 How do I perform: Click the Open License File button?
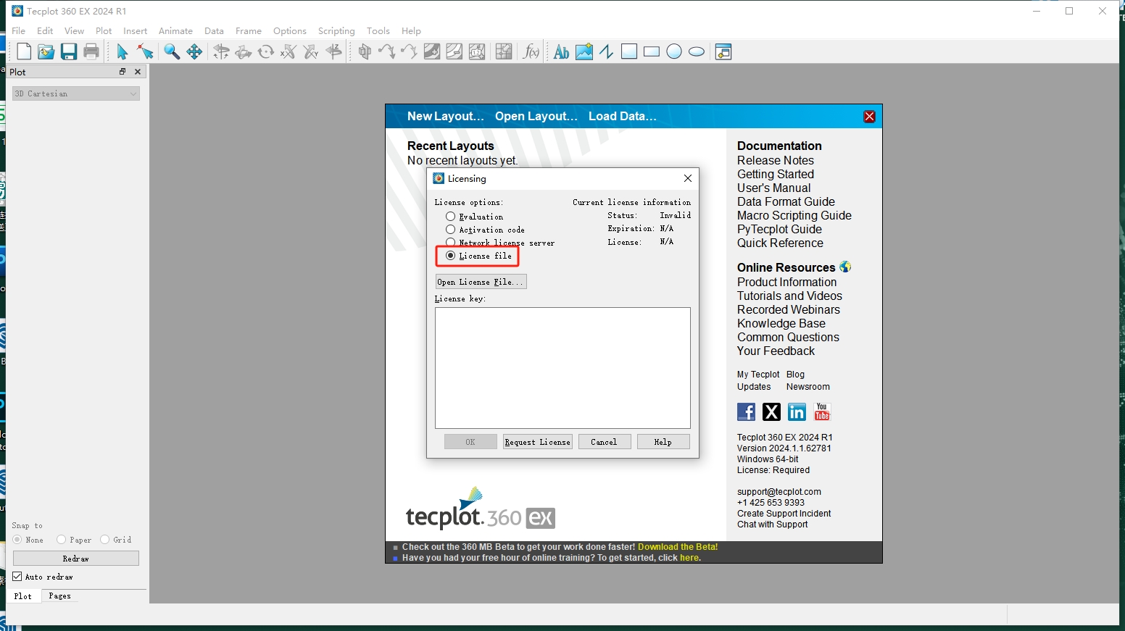(x=481, y=282)
